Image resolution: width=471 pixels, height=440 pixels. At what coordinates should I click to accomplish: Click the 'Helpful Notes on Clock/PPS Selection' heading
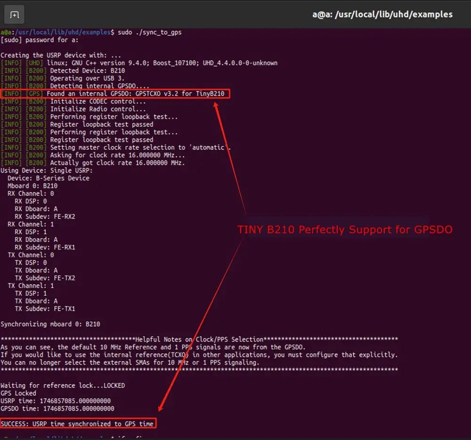tap(199, 339)
